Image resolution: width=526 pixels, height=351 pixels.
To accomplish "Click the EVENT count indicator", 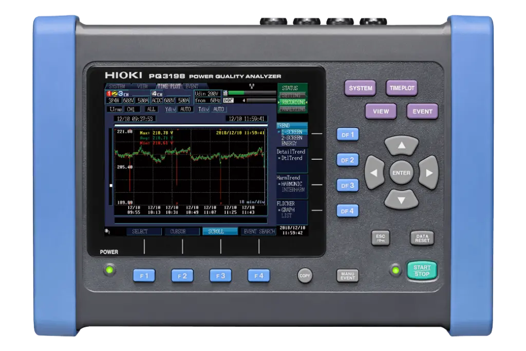I will click(x=228, y=100).
